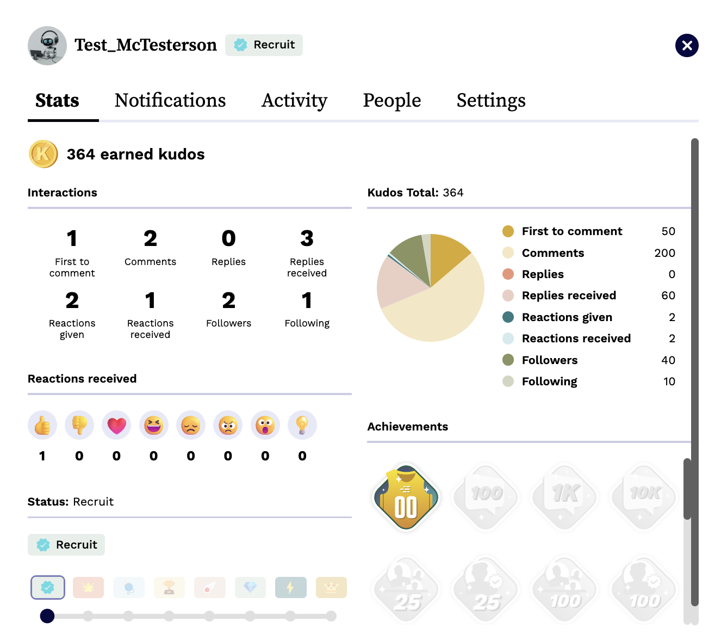This screenshot has width=721, height=640.
Task: Close the profile dialog
Action: click(687, 45)
